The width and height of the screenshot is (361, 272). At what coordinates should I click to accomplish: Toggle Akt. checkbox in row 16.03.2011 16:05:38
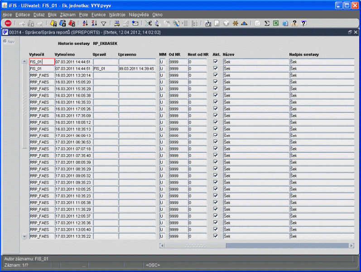coord(216,95)
